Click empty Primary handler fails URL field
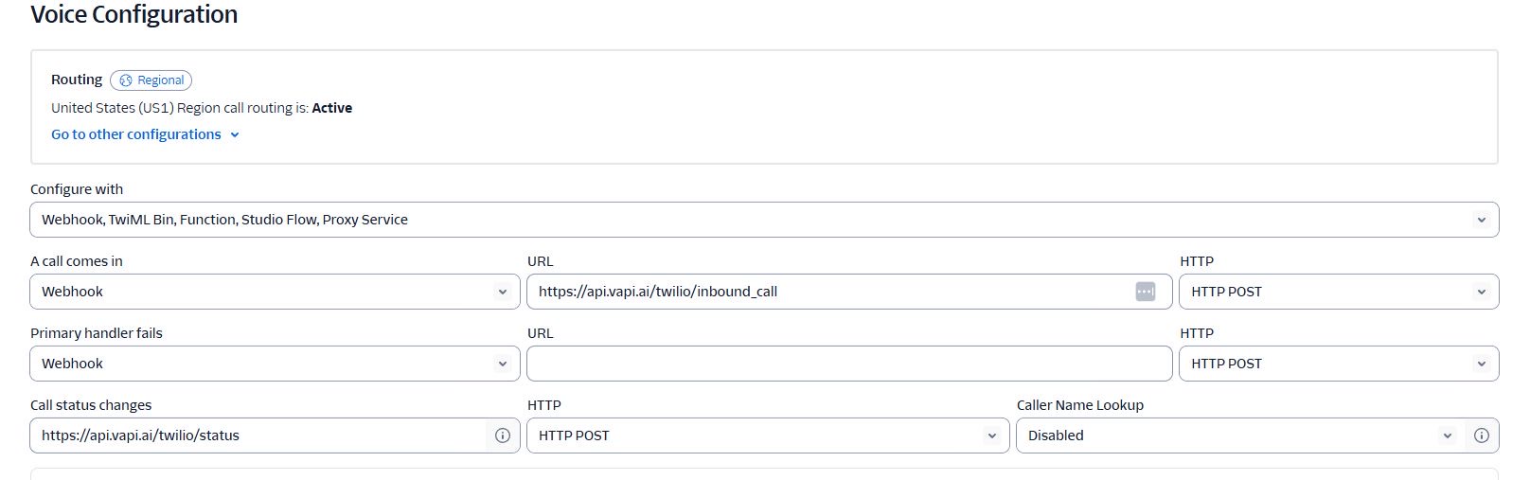 click(x=848, y=364)
